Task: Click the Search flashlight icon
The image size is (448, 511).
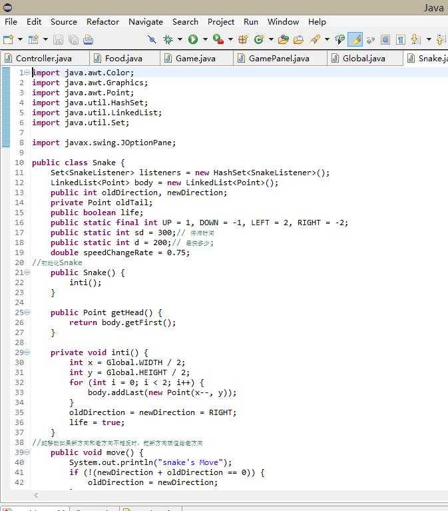Action: coord(315,39)
